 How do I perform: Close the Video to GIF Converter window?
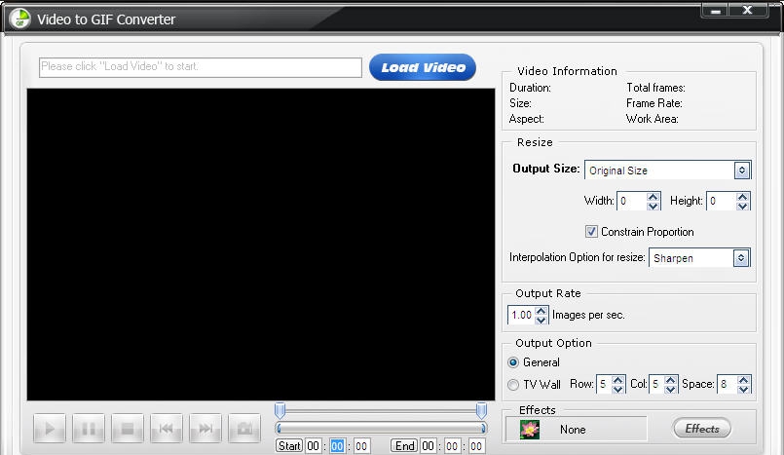[x=748, y=11]
